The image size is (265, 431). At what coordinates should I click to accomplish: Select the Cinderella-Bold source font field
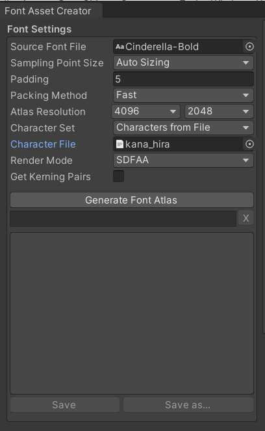(178, 47)
